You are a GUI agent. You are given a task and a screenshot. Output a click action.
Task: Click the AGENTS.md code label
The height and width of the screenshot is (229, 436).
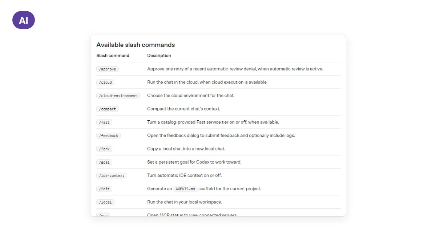coord(185,189)
